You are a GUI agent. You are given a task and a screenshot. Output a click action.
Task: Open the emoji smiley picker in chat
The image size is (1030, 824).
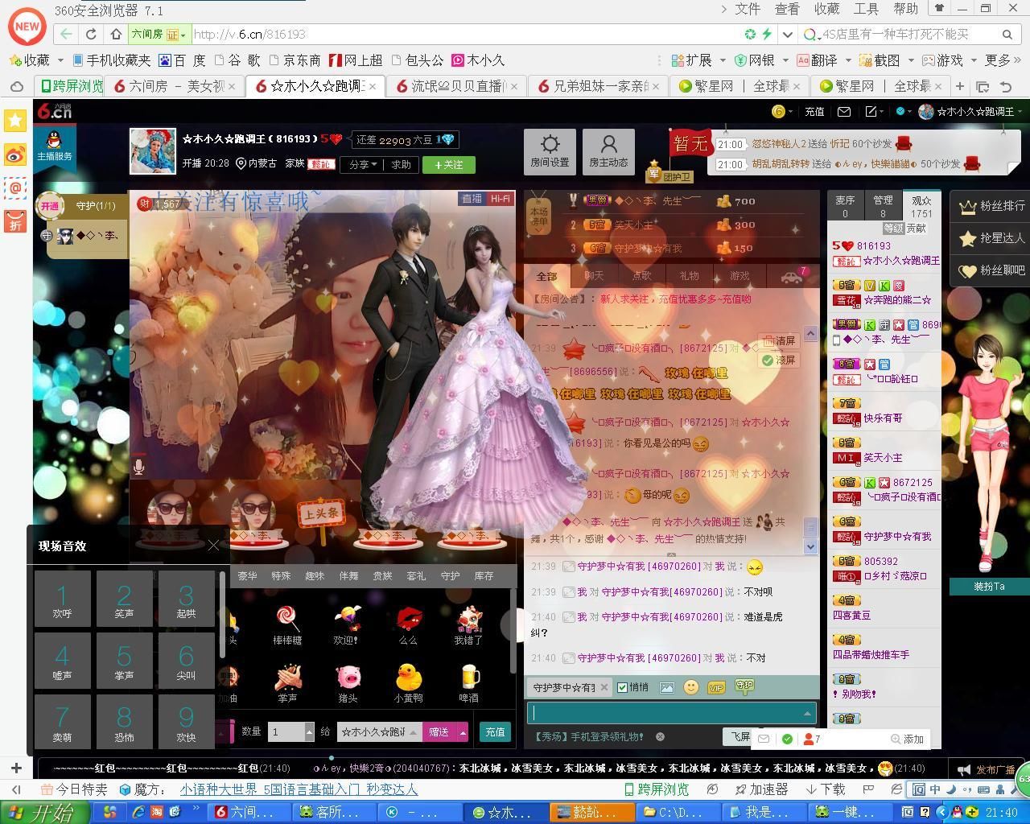click(690, 687)
